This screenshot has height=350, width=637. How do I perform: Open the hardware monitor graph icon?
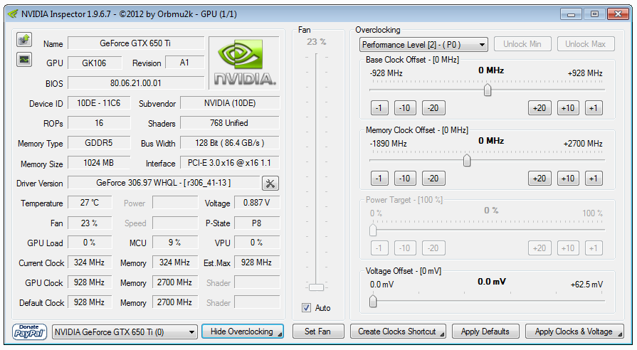point(24,60)
